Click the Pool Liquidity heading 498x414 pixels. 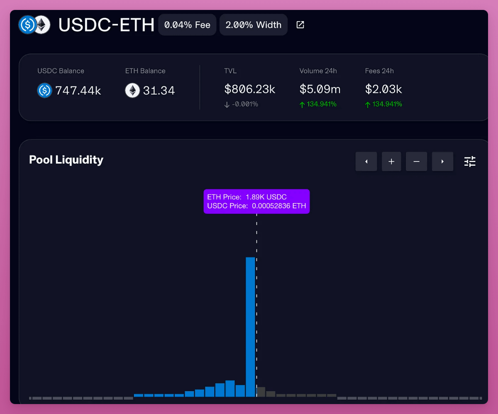66,160
